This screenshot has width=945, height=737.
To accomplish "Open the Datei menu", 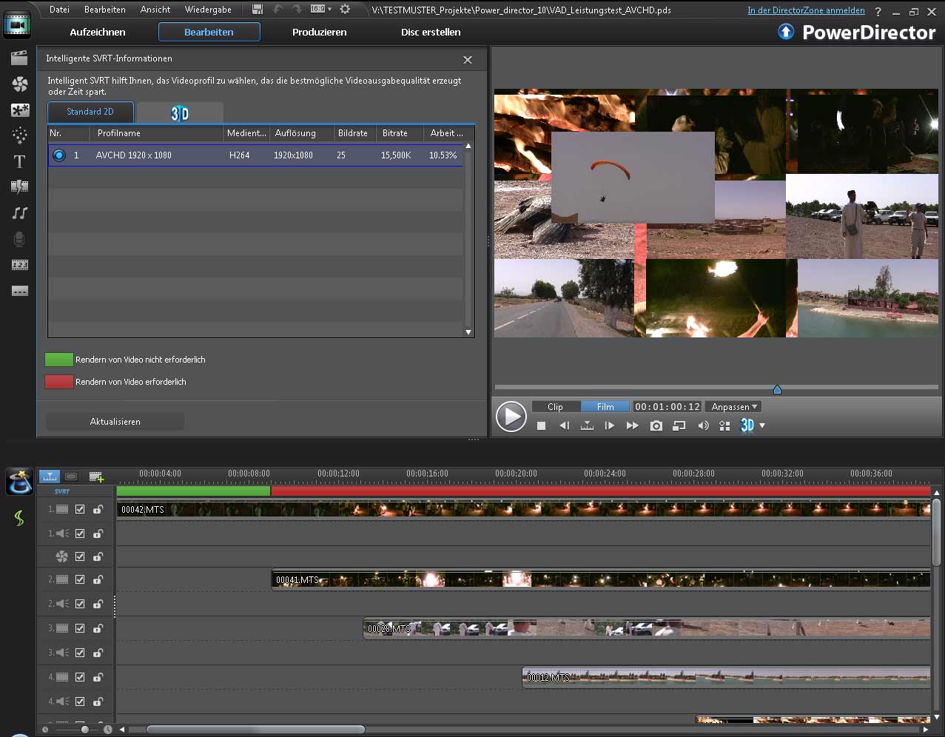I will pyautogui.click(x=59, y=10).
